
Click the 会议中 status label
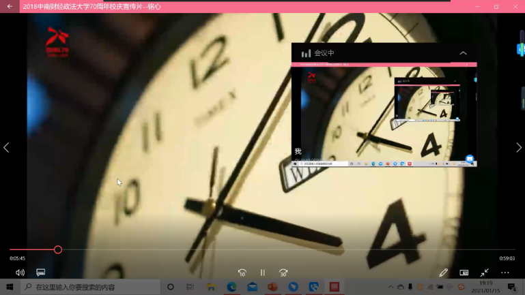(x=324, y=53)
